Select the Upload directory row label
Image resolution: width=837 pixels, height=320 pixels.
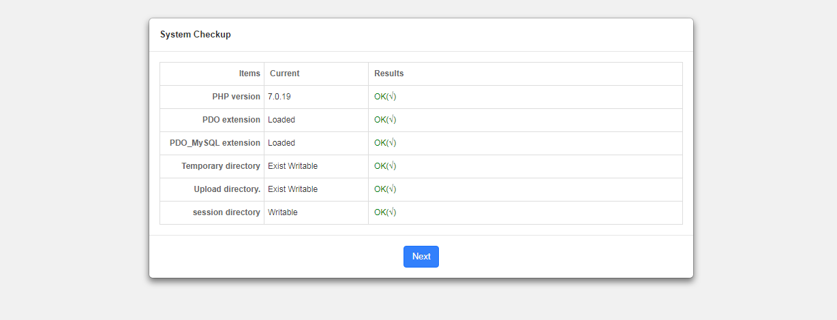tap(227, 189)
